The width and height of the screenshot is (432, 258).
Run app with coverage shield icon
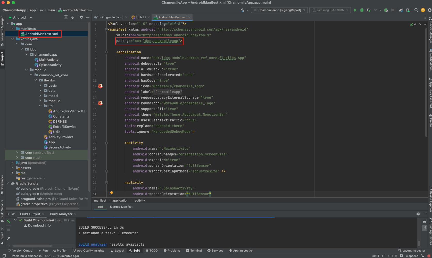[369, 10]
